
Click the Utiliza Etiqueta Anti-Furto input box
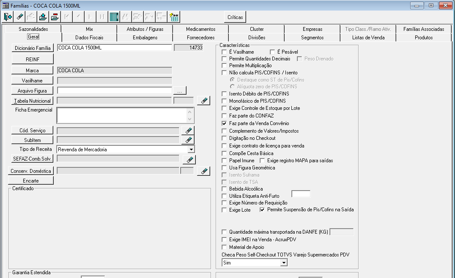301,194
